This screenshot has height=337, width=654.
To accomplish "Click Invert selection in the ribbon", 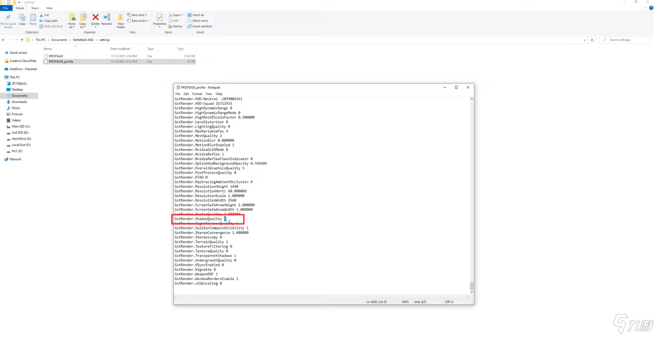I will pyautogui.click(x=200, y=26).
